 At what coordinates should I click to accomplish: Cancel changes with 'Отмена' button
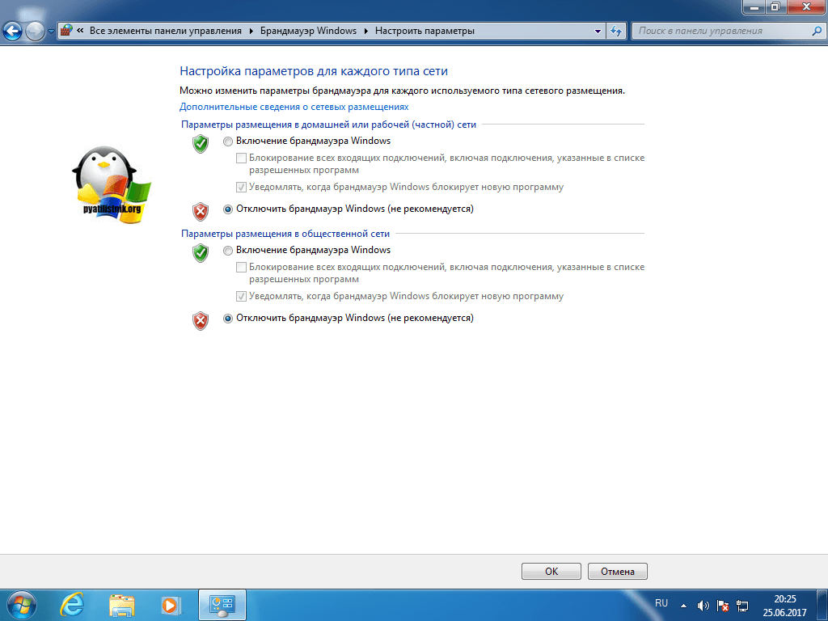(617, 572)
